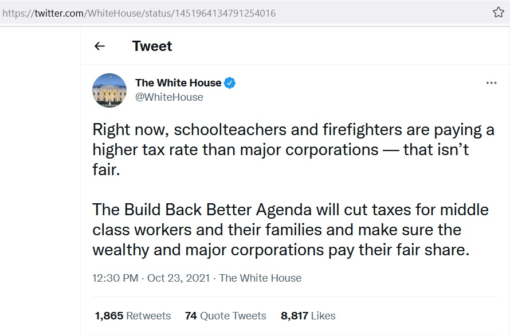Click the status ID number in URL
The width and height of the screenshot is (510, 336).
click(223, 13)
